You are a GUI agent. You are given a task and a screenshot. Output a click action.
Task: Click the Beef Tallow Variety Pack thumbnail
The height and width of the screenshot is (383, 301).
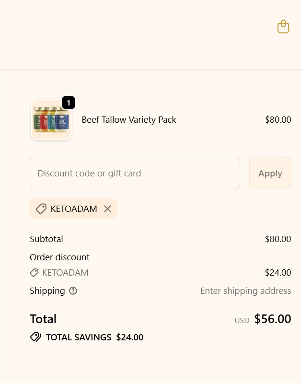pos(51,120)
